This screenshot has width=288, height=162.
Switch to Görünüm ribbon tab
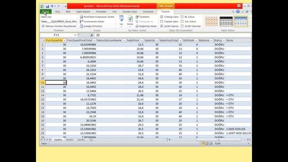[148, 12]
